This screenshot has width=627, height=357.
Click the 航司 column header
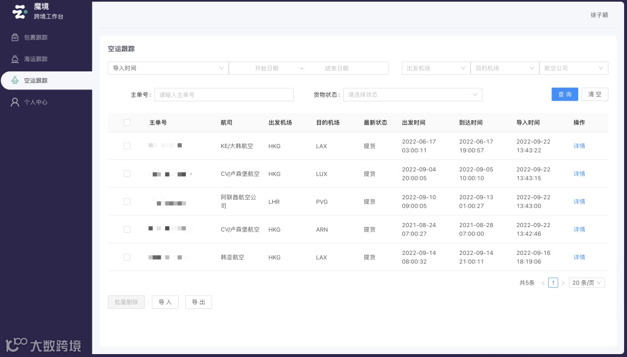[226, 122]
